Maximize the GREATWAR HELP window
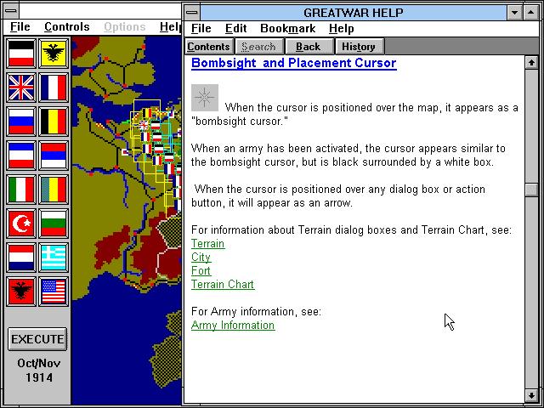 click(x=530, y=13)
